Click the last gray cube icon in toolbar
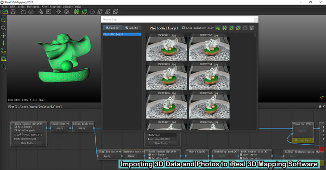 (x=116, y=12)
